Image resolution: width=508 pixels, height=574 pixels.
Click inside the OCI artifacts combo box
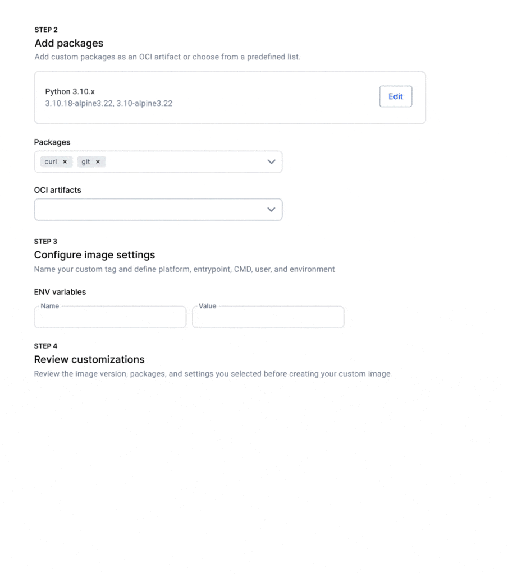pyautogui.click(x=146, y=210)
